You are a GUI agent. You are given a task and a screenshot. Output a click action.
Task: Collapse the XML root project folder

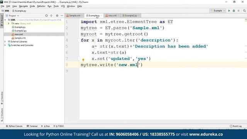coord(5,20)
